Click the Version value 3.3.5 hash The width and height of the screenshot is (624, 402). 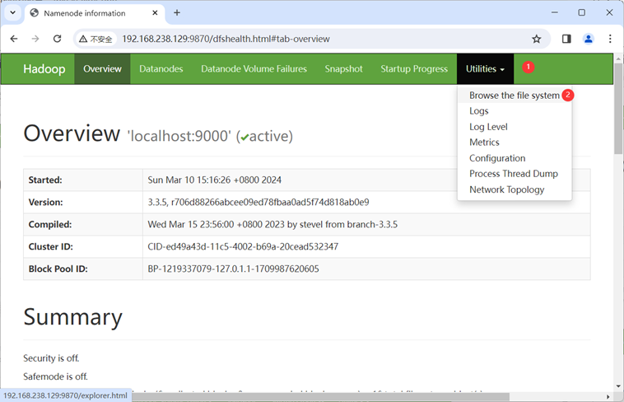point(258,203)
